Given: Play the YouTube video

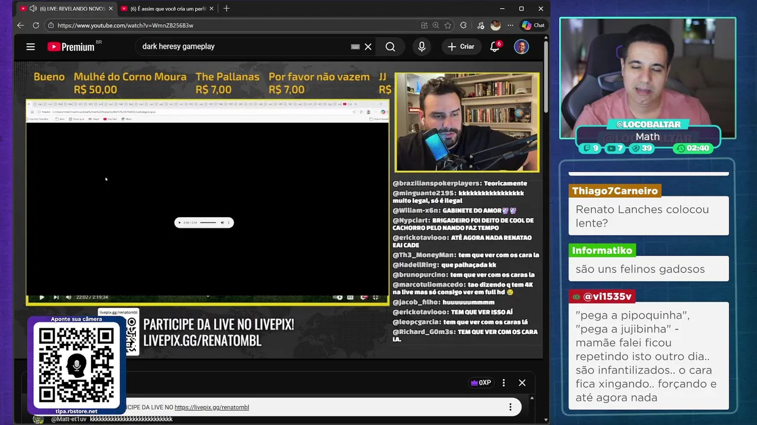Looking at the screenshot, I should pyautogui.click(x=41, y=297).
